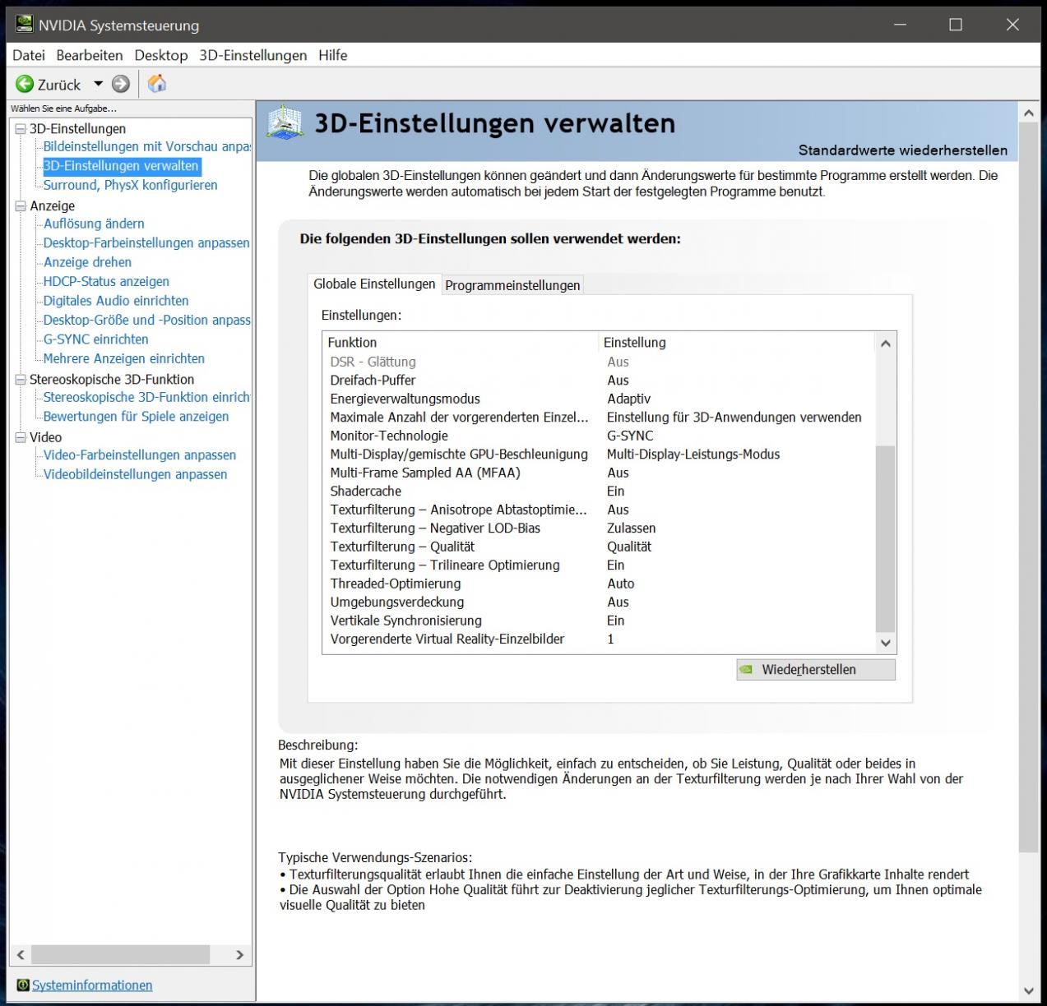Viewport: 1047px width, 1006px height.
Task: Click the G-SYNC value cell
Action: coord(630,436)
